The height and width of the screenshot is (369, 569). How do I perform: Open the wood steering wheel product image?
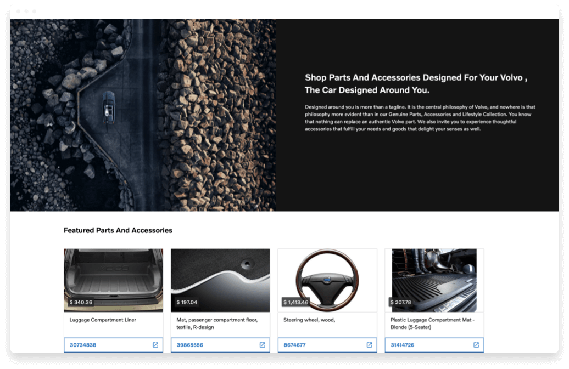click(327, 280)
